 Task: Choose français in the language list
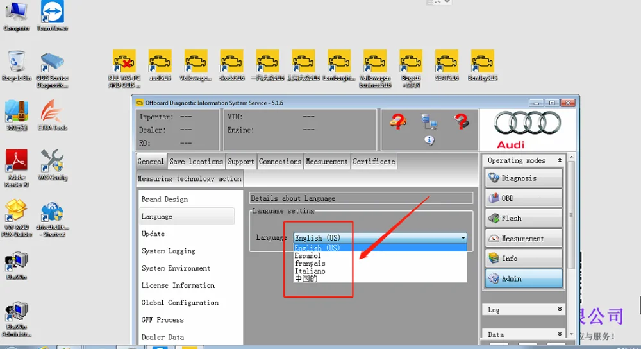point(380,264)
